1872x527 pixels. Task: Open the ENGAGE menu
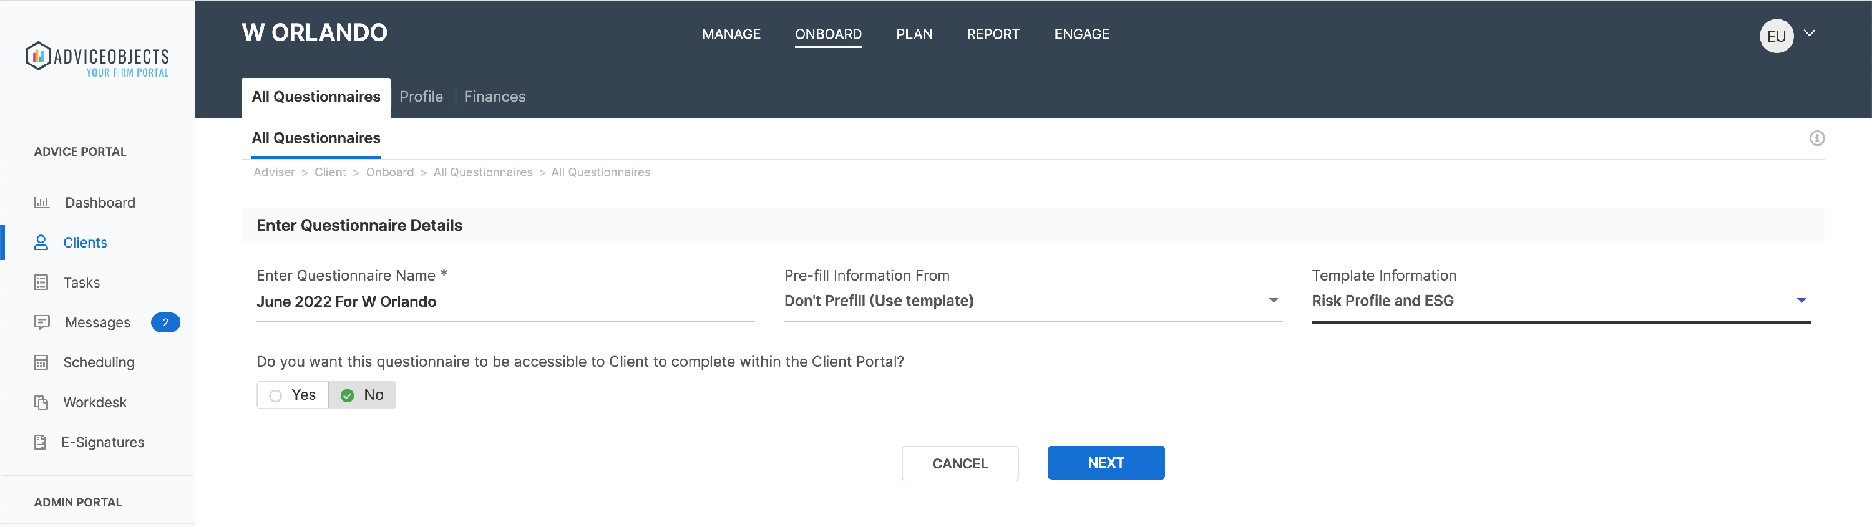[1081, 34]
